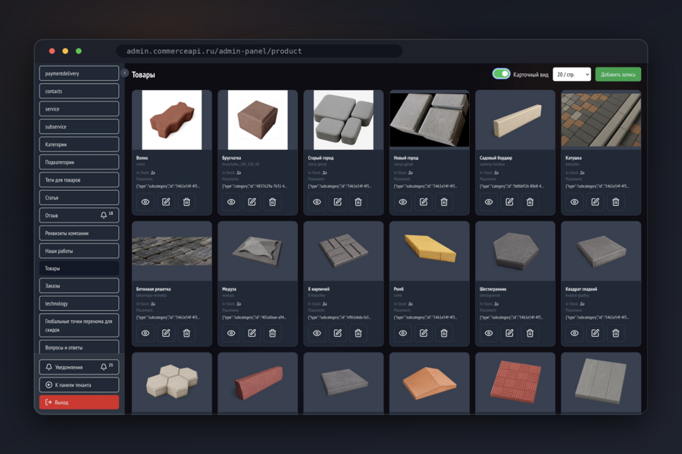Open edit pencil for Новый город
The image size is (682, 454).
[423, 202]
